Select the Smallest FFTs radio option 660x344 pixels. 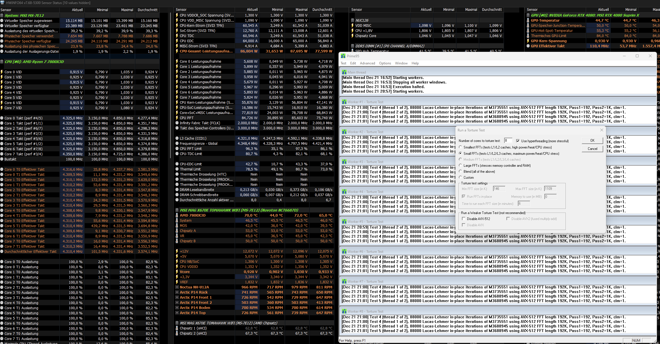click(460, 147)
